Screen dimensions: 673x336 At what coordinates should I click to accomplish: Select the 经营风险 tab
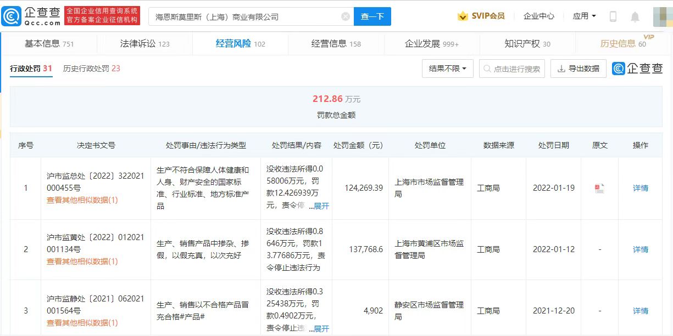[x=241, y=44]
